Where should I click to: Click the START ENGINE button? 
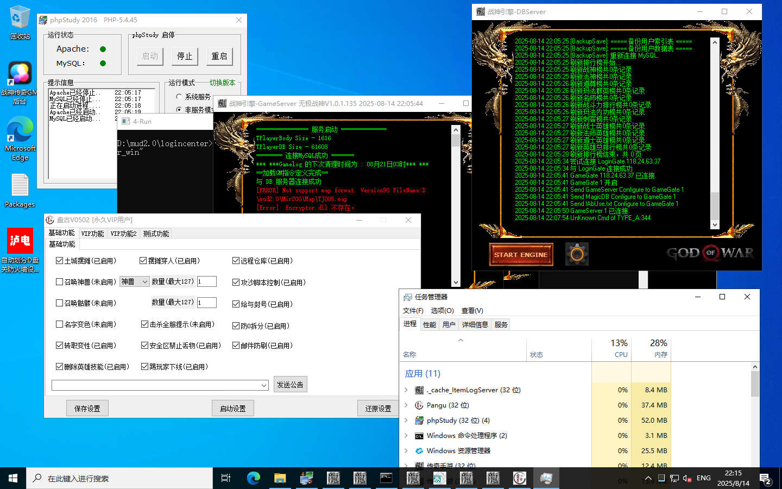pos(521,254)
